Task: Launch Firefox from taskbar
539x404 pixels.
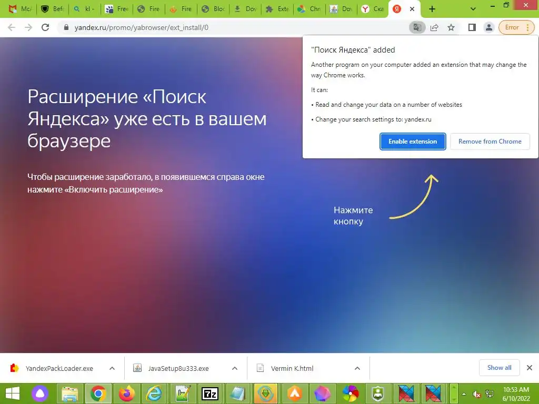Action: point(126,393)
